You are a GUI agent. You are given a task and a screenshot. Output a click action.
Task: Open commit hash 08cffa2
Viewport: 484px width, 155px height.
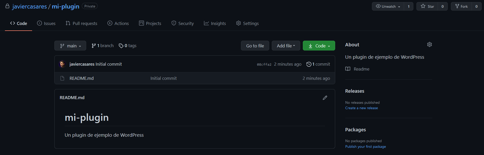[x=264, y=64]
